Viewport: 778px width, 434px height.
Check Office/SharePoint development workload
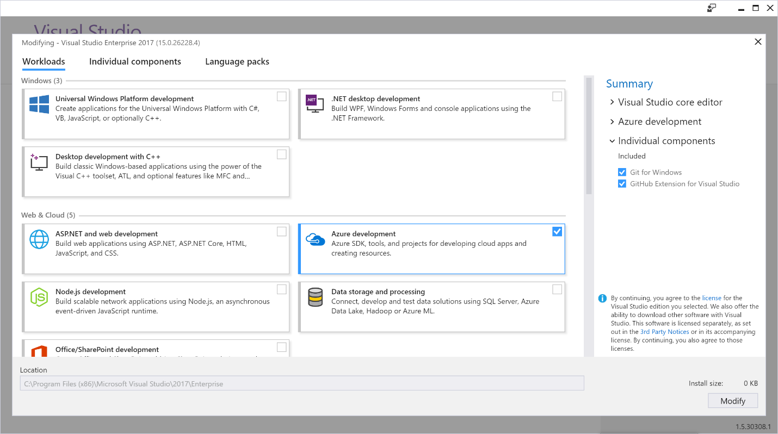click(281, 347)
